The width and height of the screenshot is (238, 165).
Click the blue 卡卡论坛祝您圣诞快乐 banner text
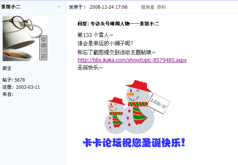tap(134, 143)
